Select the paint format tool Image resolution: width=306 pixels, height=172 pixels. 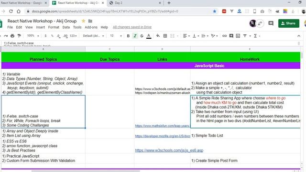[x=19, y=36]
